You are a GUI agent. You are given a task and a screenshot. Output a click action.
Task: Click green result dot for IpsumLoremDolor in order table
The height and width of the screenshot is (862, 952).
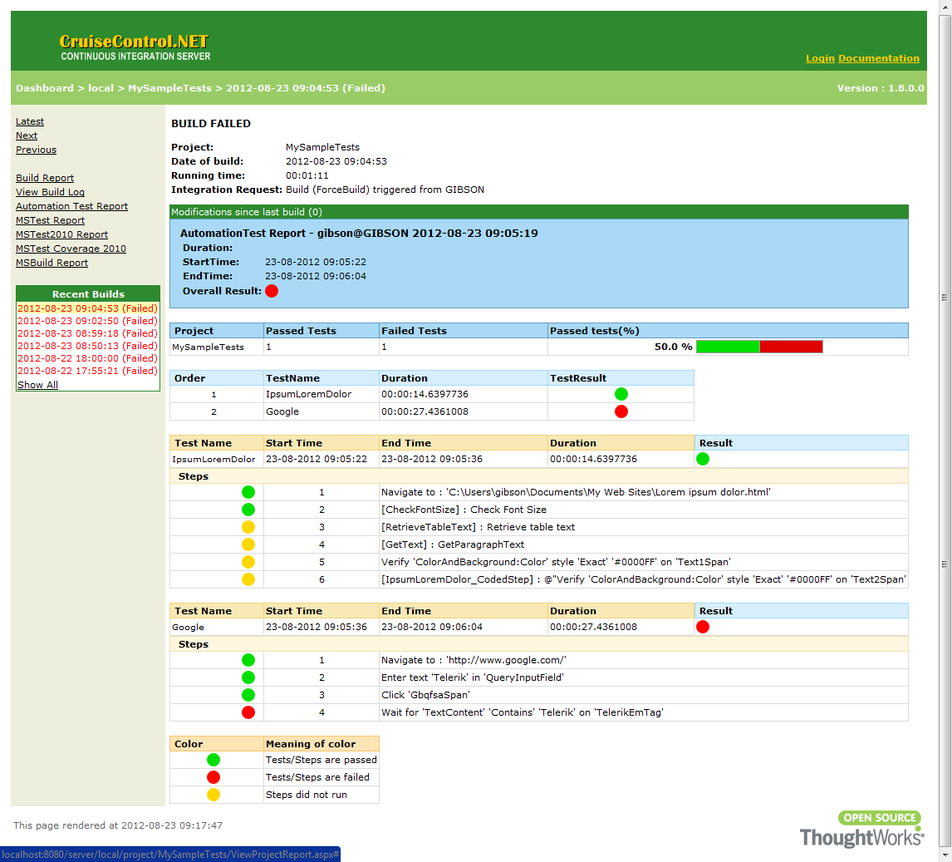pyautogui.click(x=621, y=394)
